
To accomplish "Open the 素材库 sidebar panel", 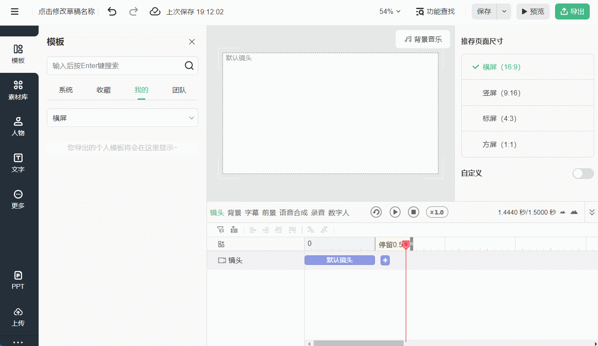I will point(18,90).
